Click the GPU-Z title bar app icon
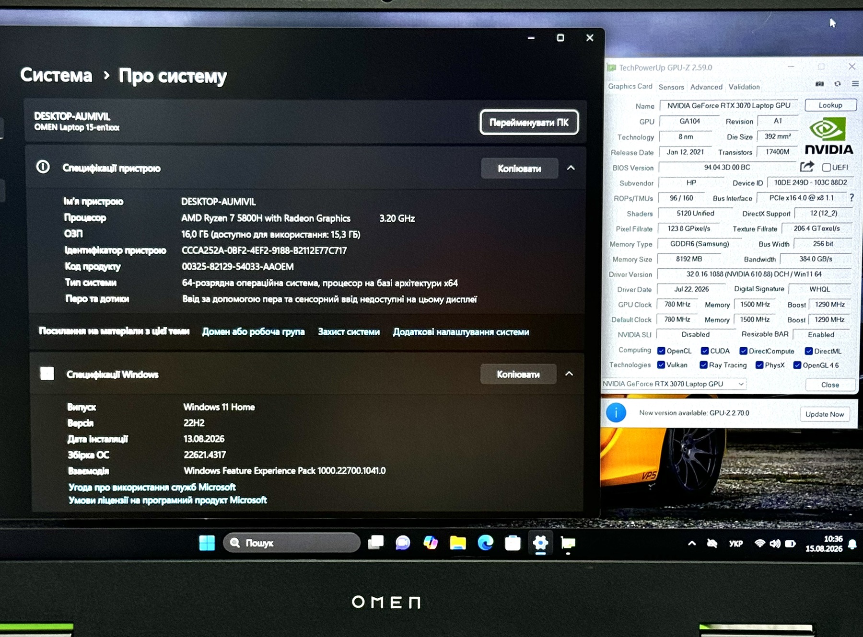Image resolution: width=863 pixels, height=637 pixels. tap(612, 68)
